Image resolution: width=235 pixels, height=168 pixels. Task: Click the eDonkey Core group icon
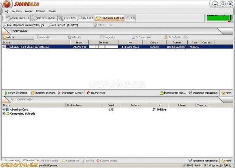click(8, 109)
